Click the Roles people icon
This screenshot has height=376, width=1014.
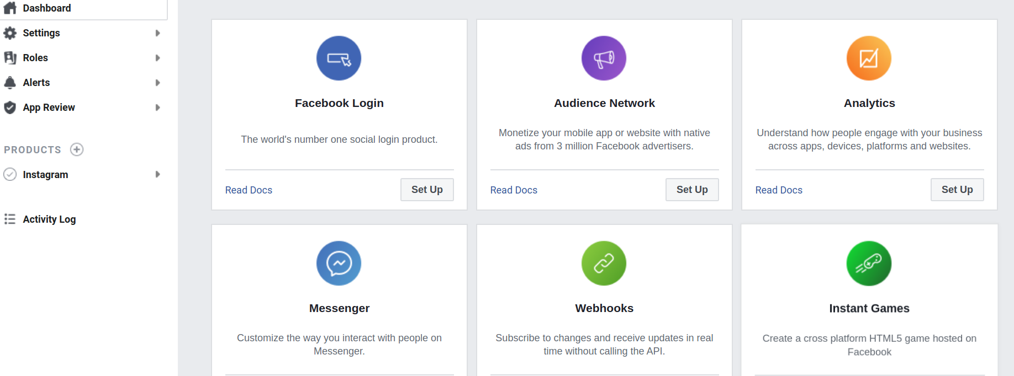pyautogui.click(x=10, y=58)
